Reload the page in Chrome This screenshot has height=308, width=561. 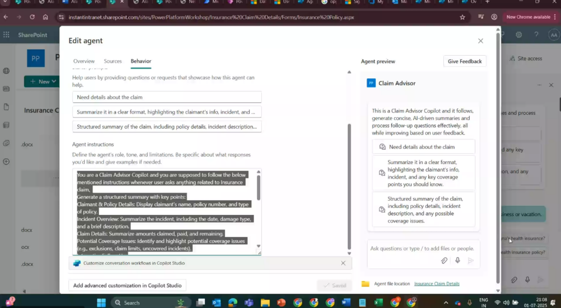pos(32,17)
